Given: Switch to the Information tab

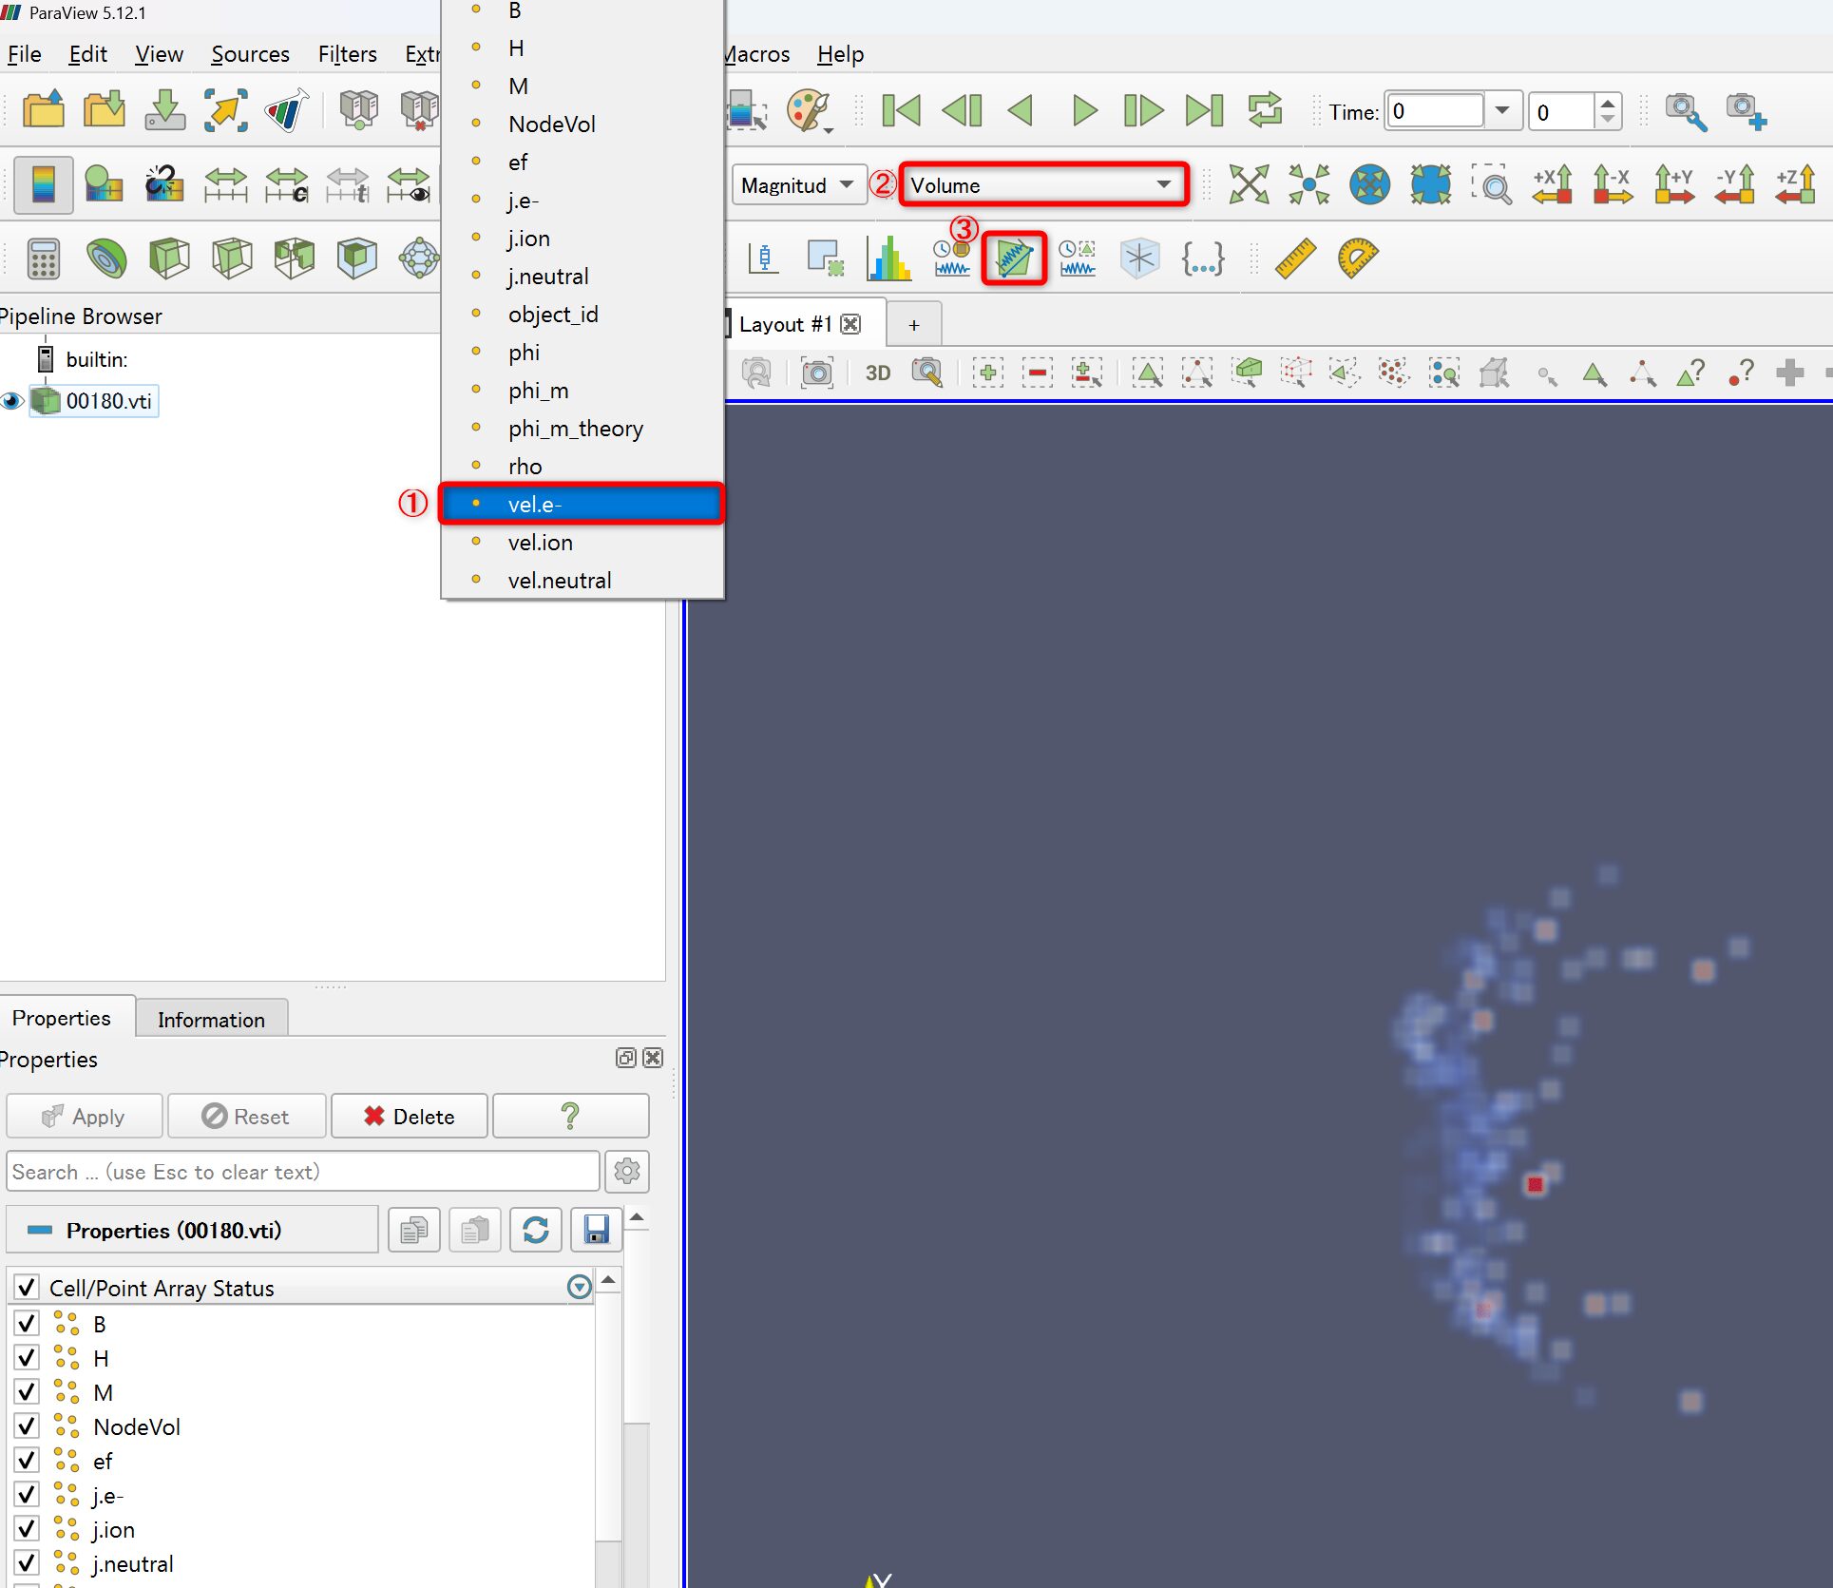Looking at the screenshot, I should click(211, 1020).
